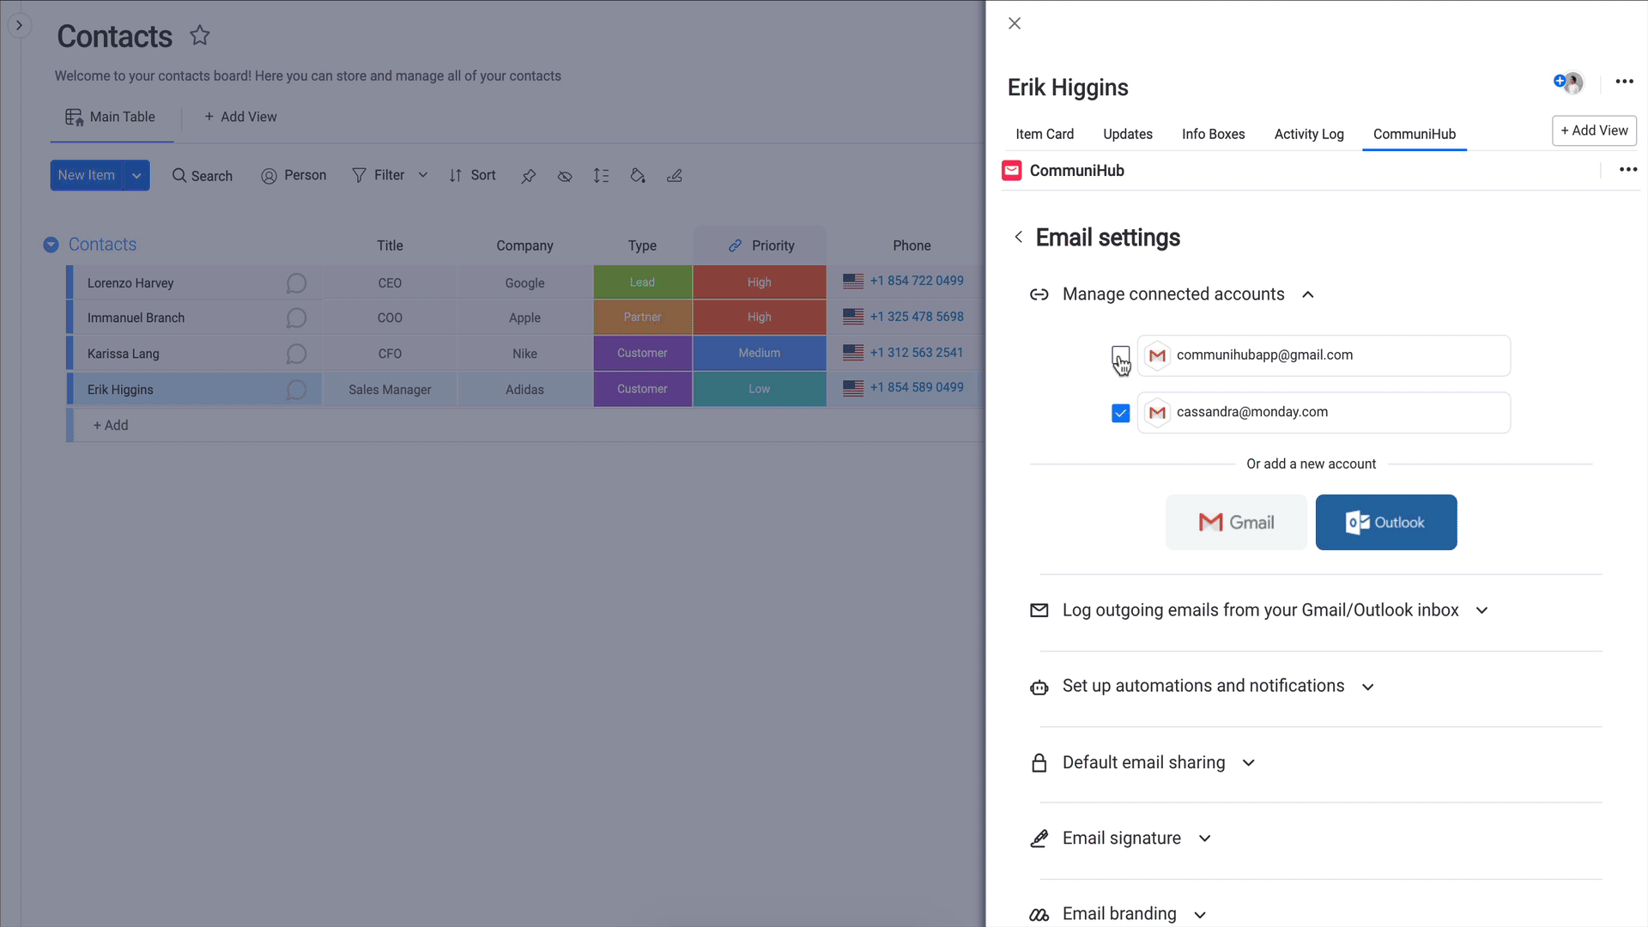The height and width of the screenshot is (927, 1648).
Task: Click the envelope icon for Log outgoing emails
Action: click(x=1039, y=610)
